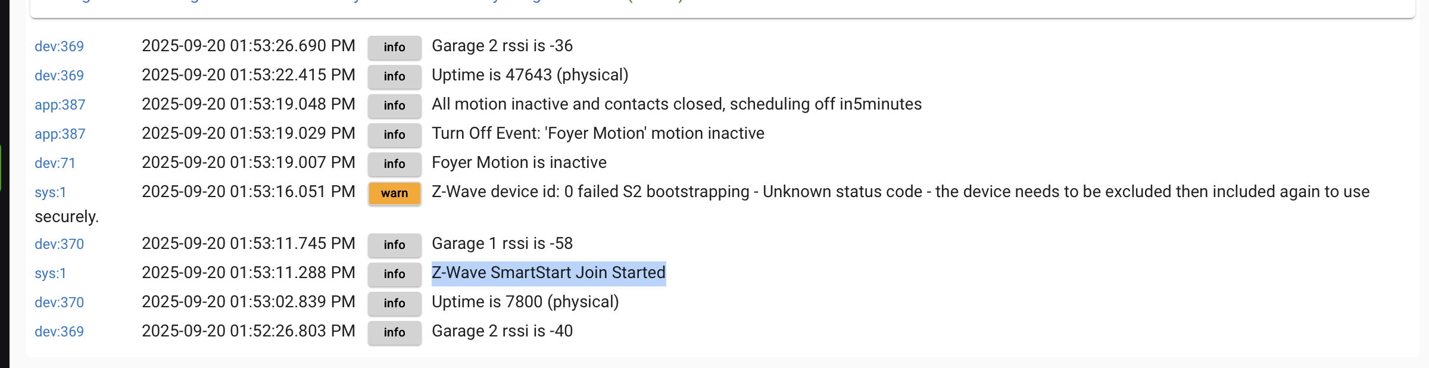Open dev:370 link for Garage 1 rssi -58
Screen dimensions: 1429x368
[59, 244]
